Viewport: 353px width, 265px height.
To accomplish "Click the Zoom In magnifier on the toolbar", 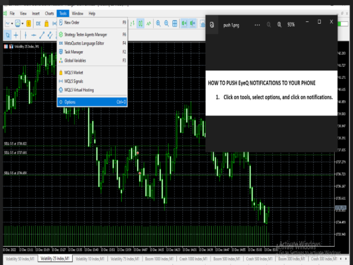I will pos(158,23).
